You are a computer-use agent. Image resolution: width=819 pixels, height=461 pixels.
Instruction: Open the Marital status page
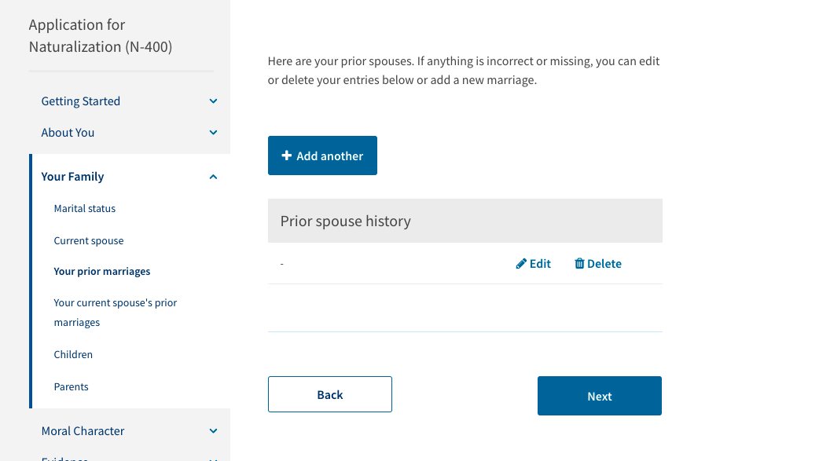85,208
